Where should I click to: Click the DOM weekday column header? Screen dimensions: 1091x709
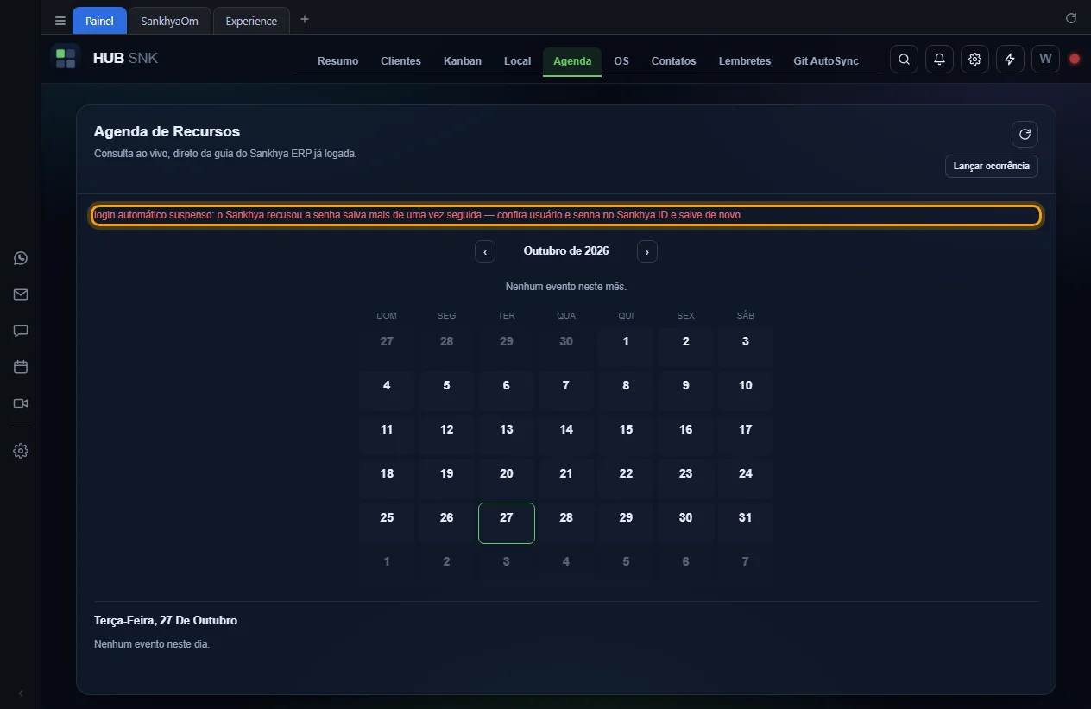click(x=387, y=316)
